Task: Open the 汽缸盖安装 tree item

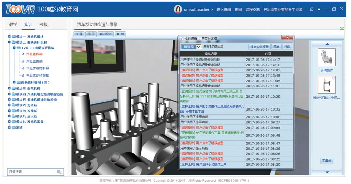Action: point(34,61)
